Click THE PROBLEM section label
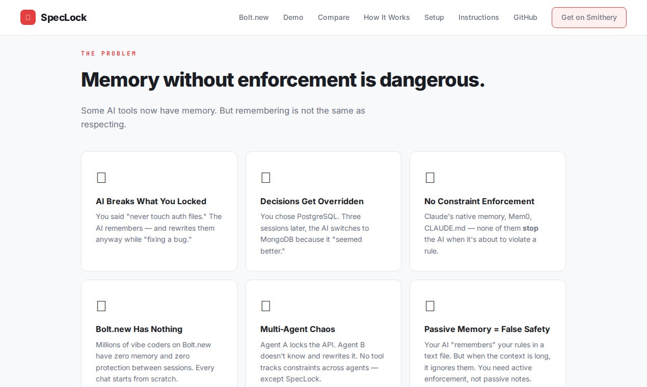This screenshot has height=387, width=647. [x=109, y=53]
